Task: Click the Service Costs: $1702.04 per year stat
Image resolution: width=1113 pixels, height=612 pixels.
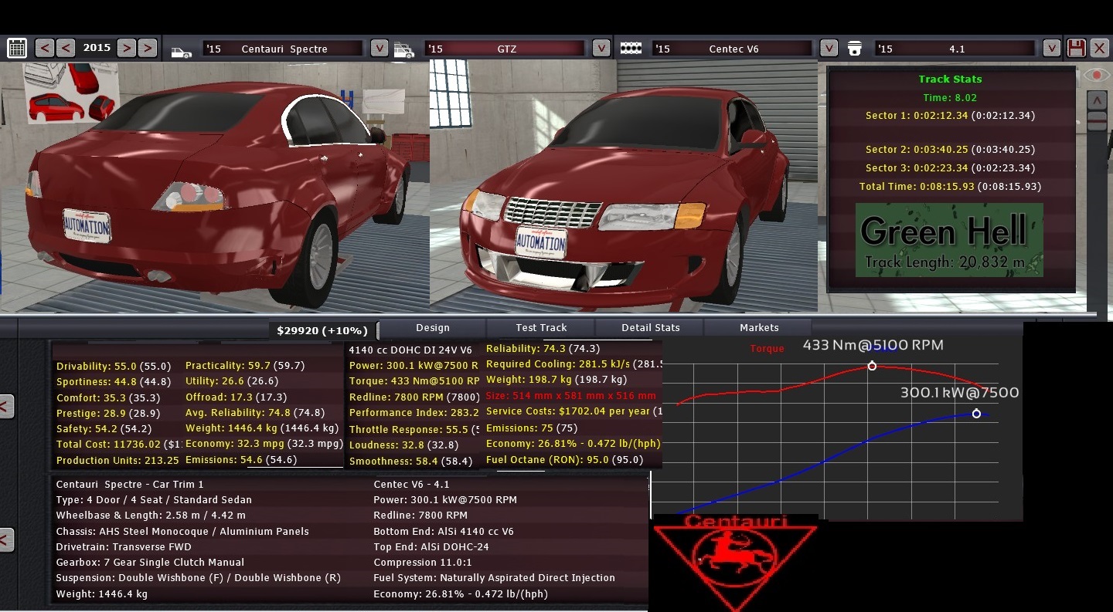Action: (x=574, y=412)
